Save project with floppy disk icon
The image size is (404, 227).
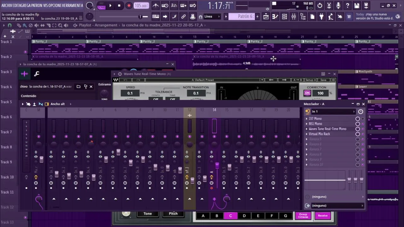[357, 6]
